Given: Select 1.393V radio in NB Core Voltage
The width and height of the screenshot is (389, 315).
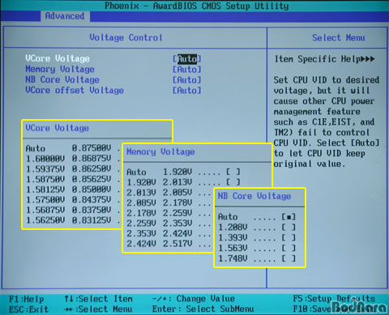Looking at the screenshot, I should click(289, 238).
